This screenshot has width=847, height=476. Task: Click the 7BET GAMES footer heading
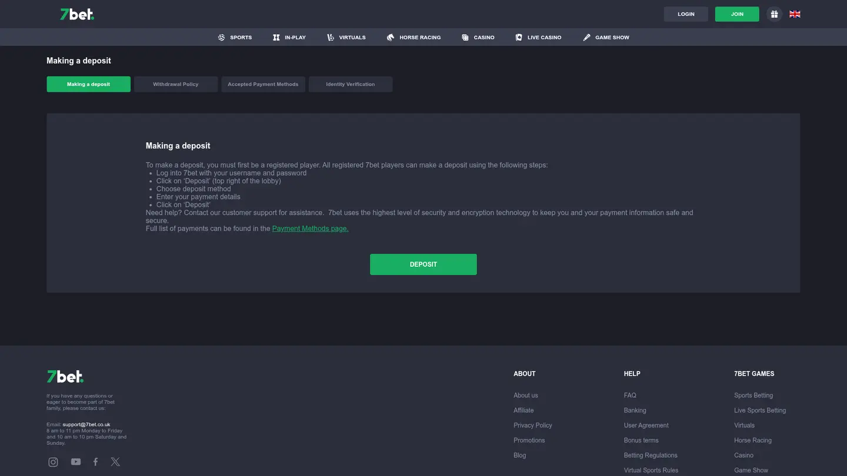click(x=754, y=374)
